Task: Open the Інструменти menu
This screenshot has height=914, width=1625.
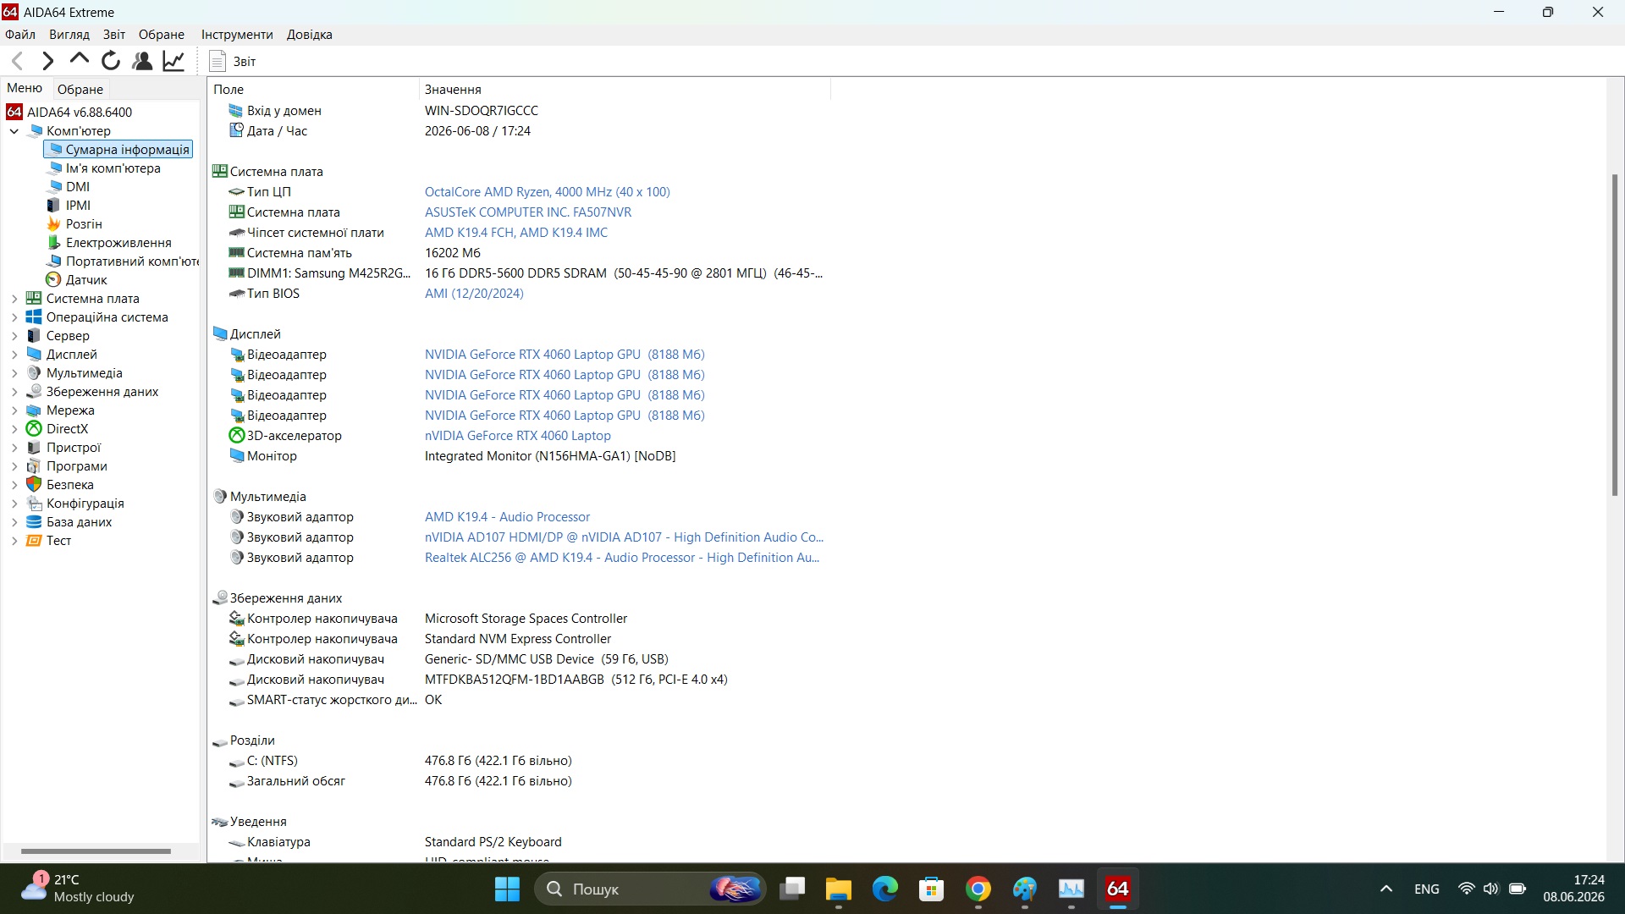Action: tap(237, 35)
